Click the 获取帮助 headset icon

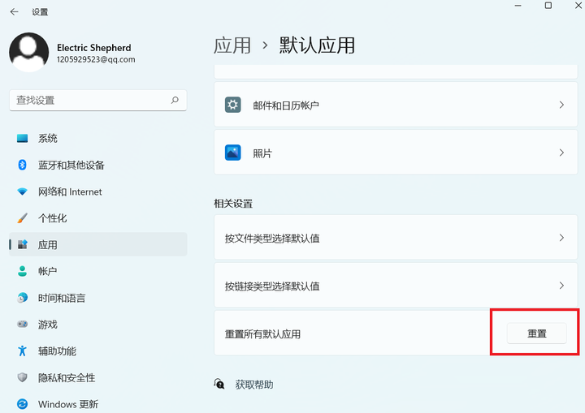click(219, 384)
